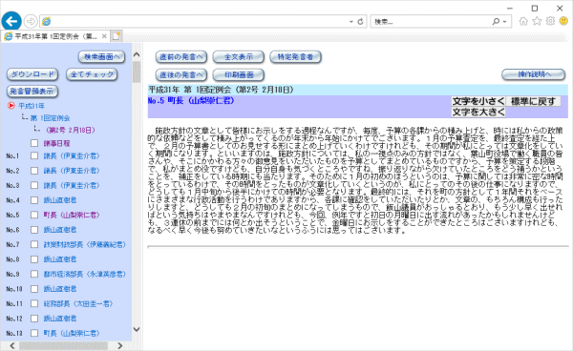Select the 平成31年第1回定例会 browser tab
573x351 pixels.
(x=55, y=36)
